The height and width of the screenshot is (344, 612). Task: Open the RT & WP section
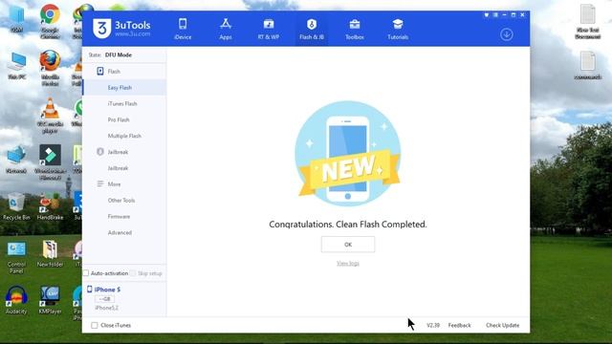tap(269, 29)
